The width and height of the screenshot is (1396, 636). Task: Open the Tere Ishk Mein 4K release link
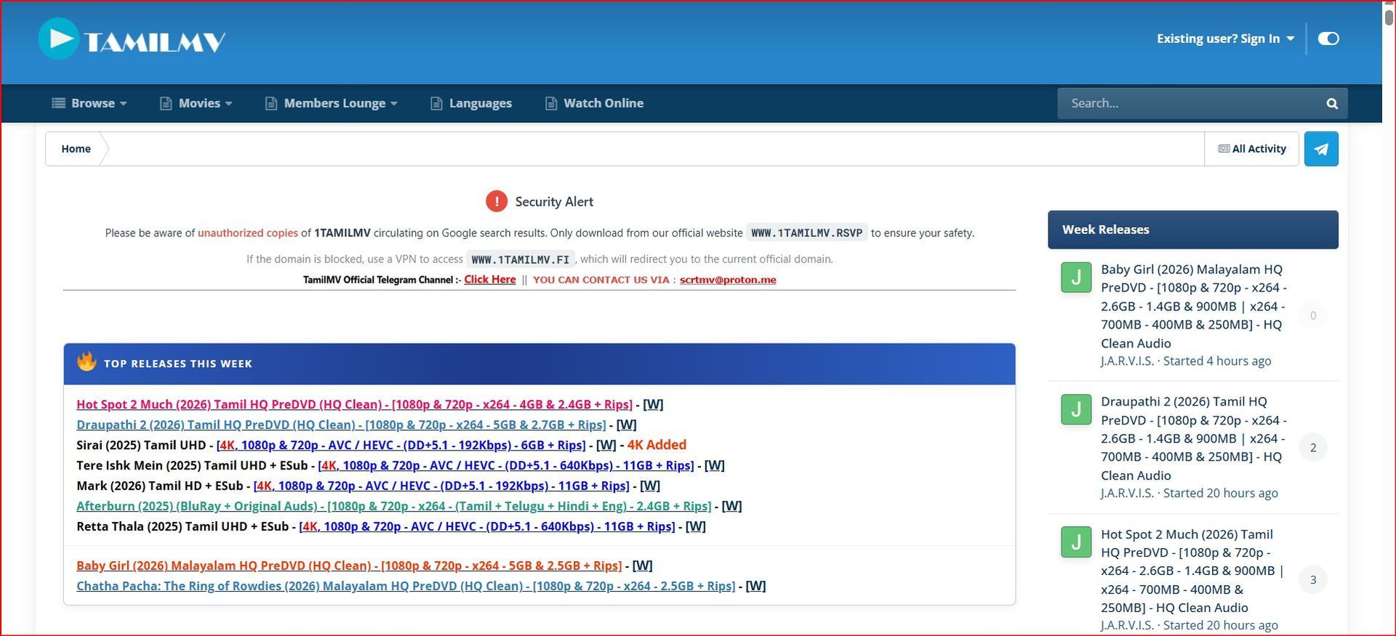tap(506, 465)
